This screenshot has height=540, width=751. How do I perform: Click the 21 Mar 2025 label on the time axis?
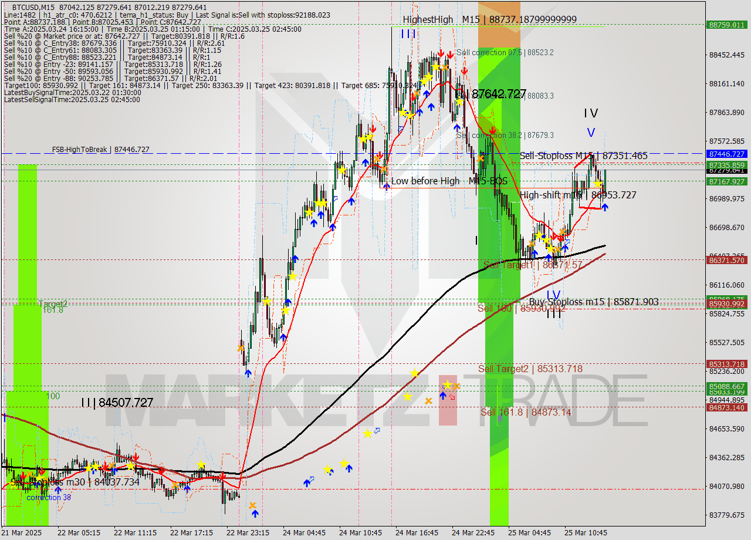(x=18, y=533)
